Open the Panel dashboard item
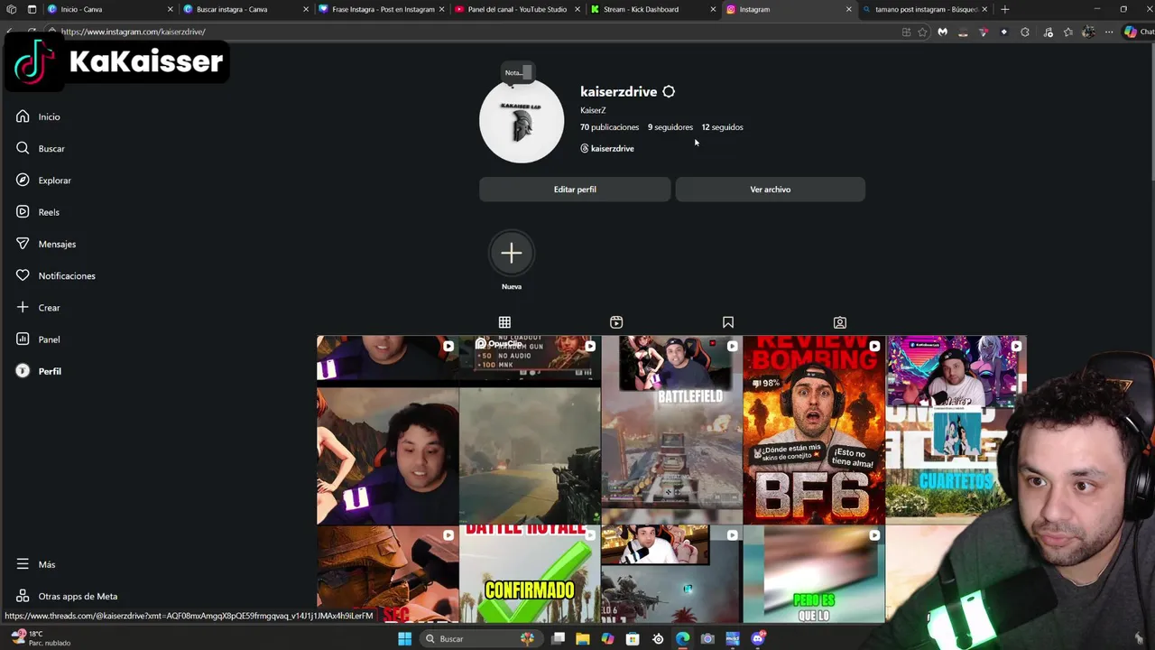Screen dimensions: 1155x650 click(x=38, y=339)
